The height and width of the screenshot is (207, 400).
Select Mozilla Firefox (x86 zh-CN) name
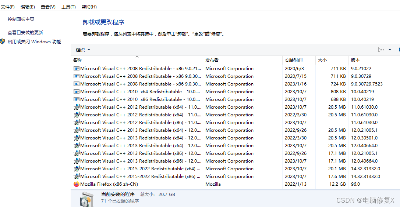[109, 184]
